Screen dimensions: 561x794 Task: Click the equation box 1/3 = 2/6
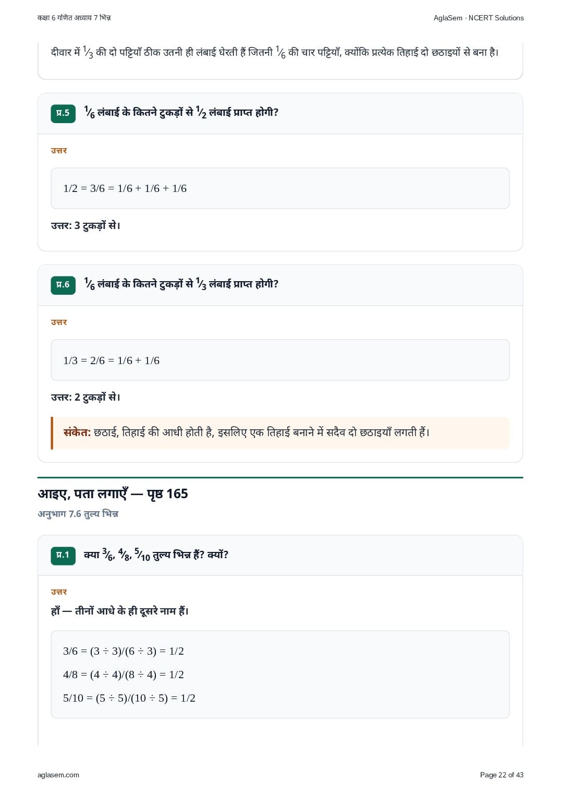280,360
